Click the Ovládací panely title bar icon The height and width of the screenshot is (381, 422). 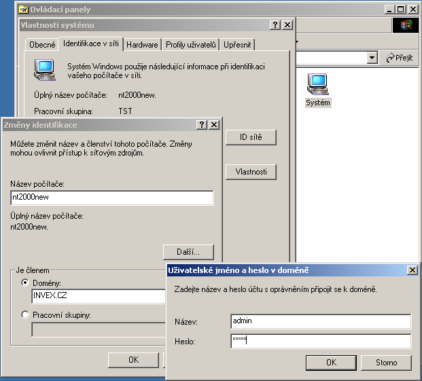point(23,10)
